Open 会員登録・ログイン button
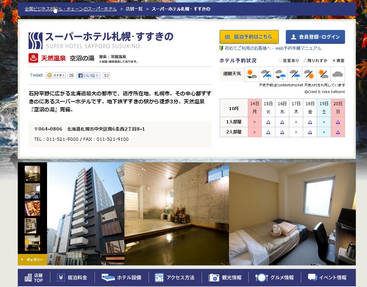The height and width of the screenshot is (287, 367). [315, 37]
